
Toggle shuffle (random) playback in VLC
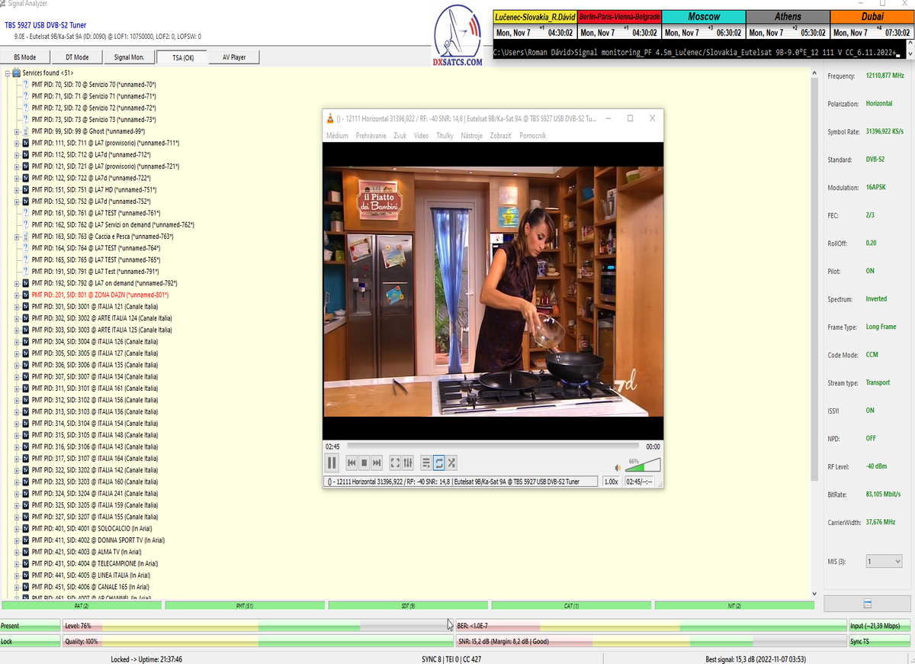pyautogui.click(x=451, y=463)
